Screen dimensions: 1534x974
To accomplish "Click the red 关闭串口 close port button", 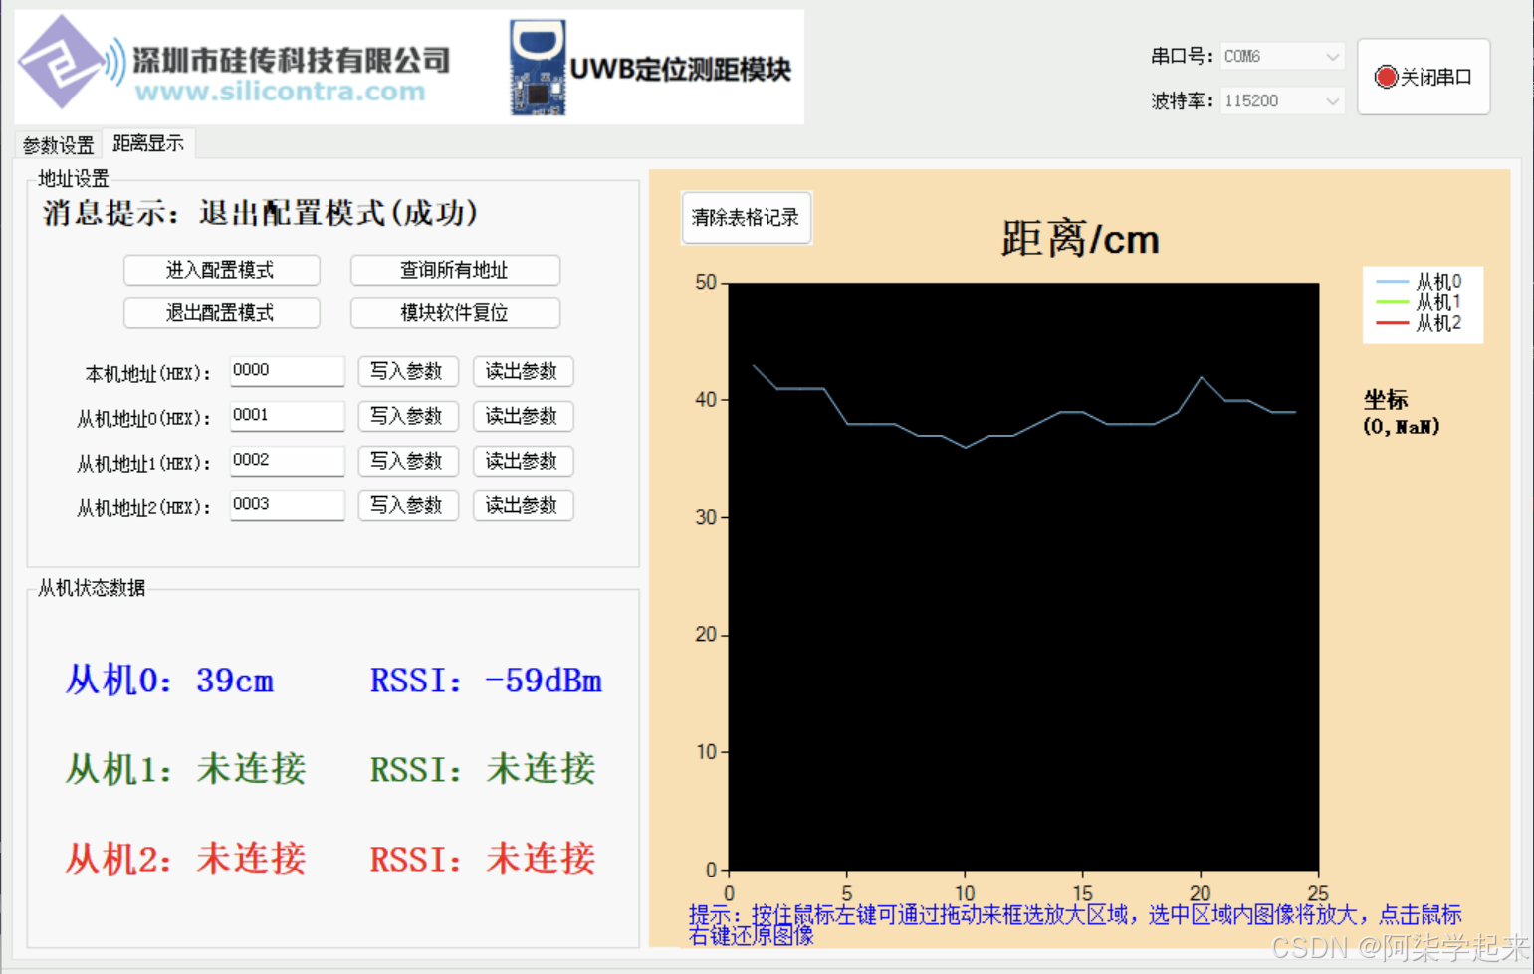I will [x=1424, y=77].
